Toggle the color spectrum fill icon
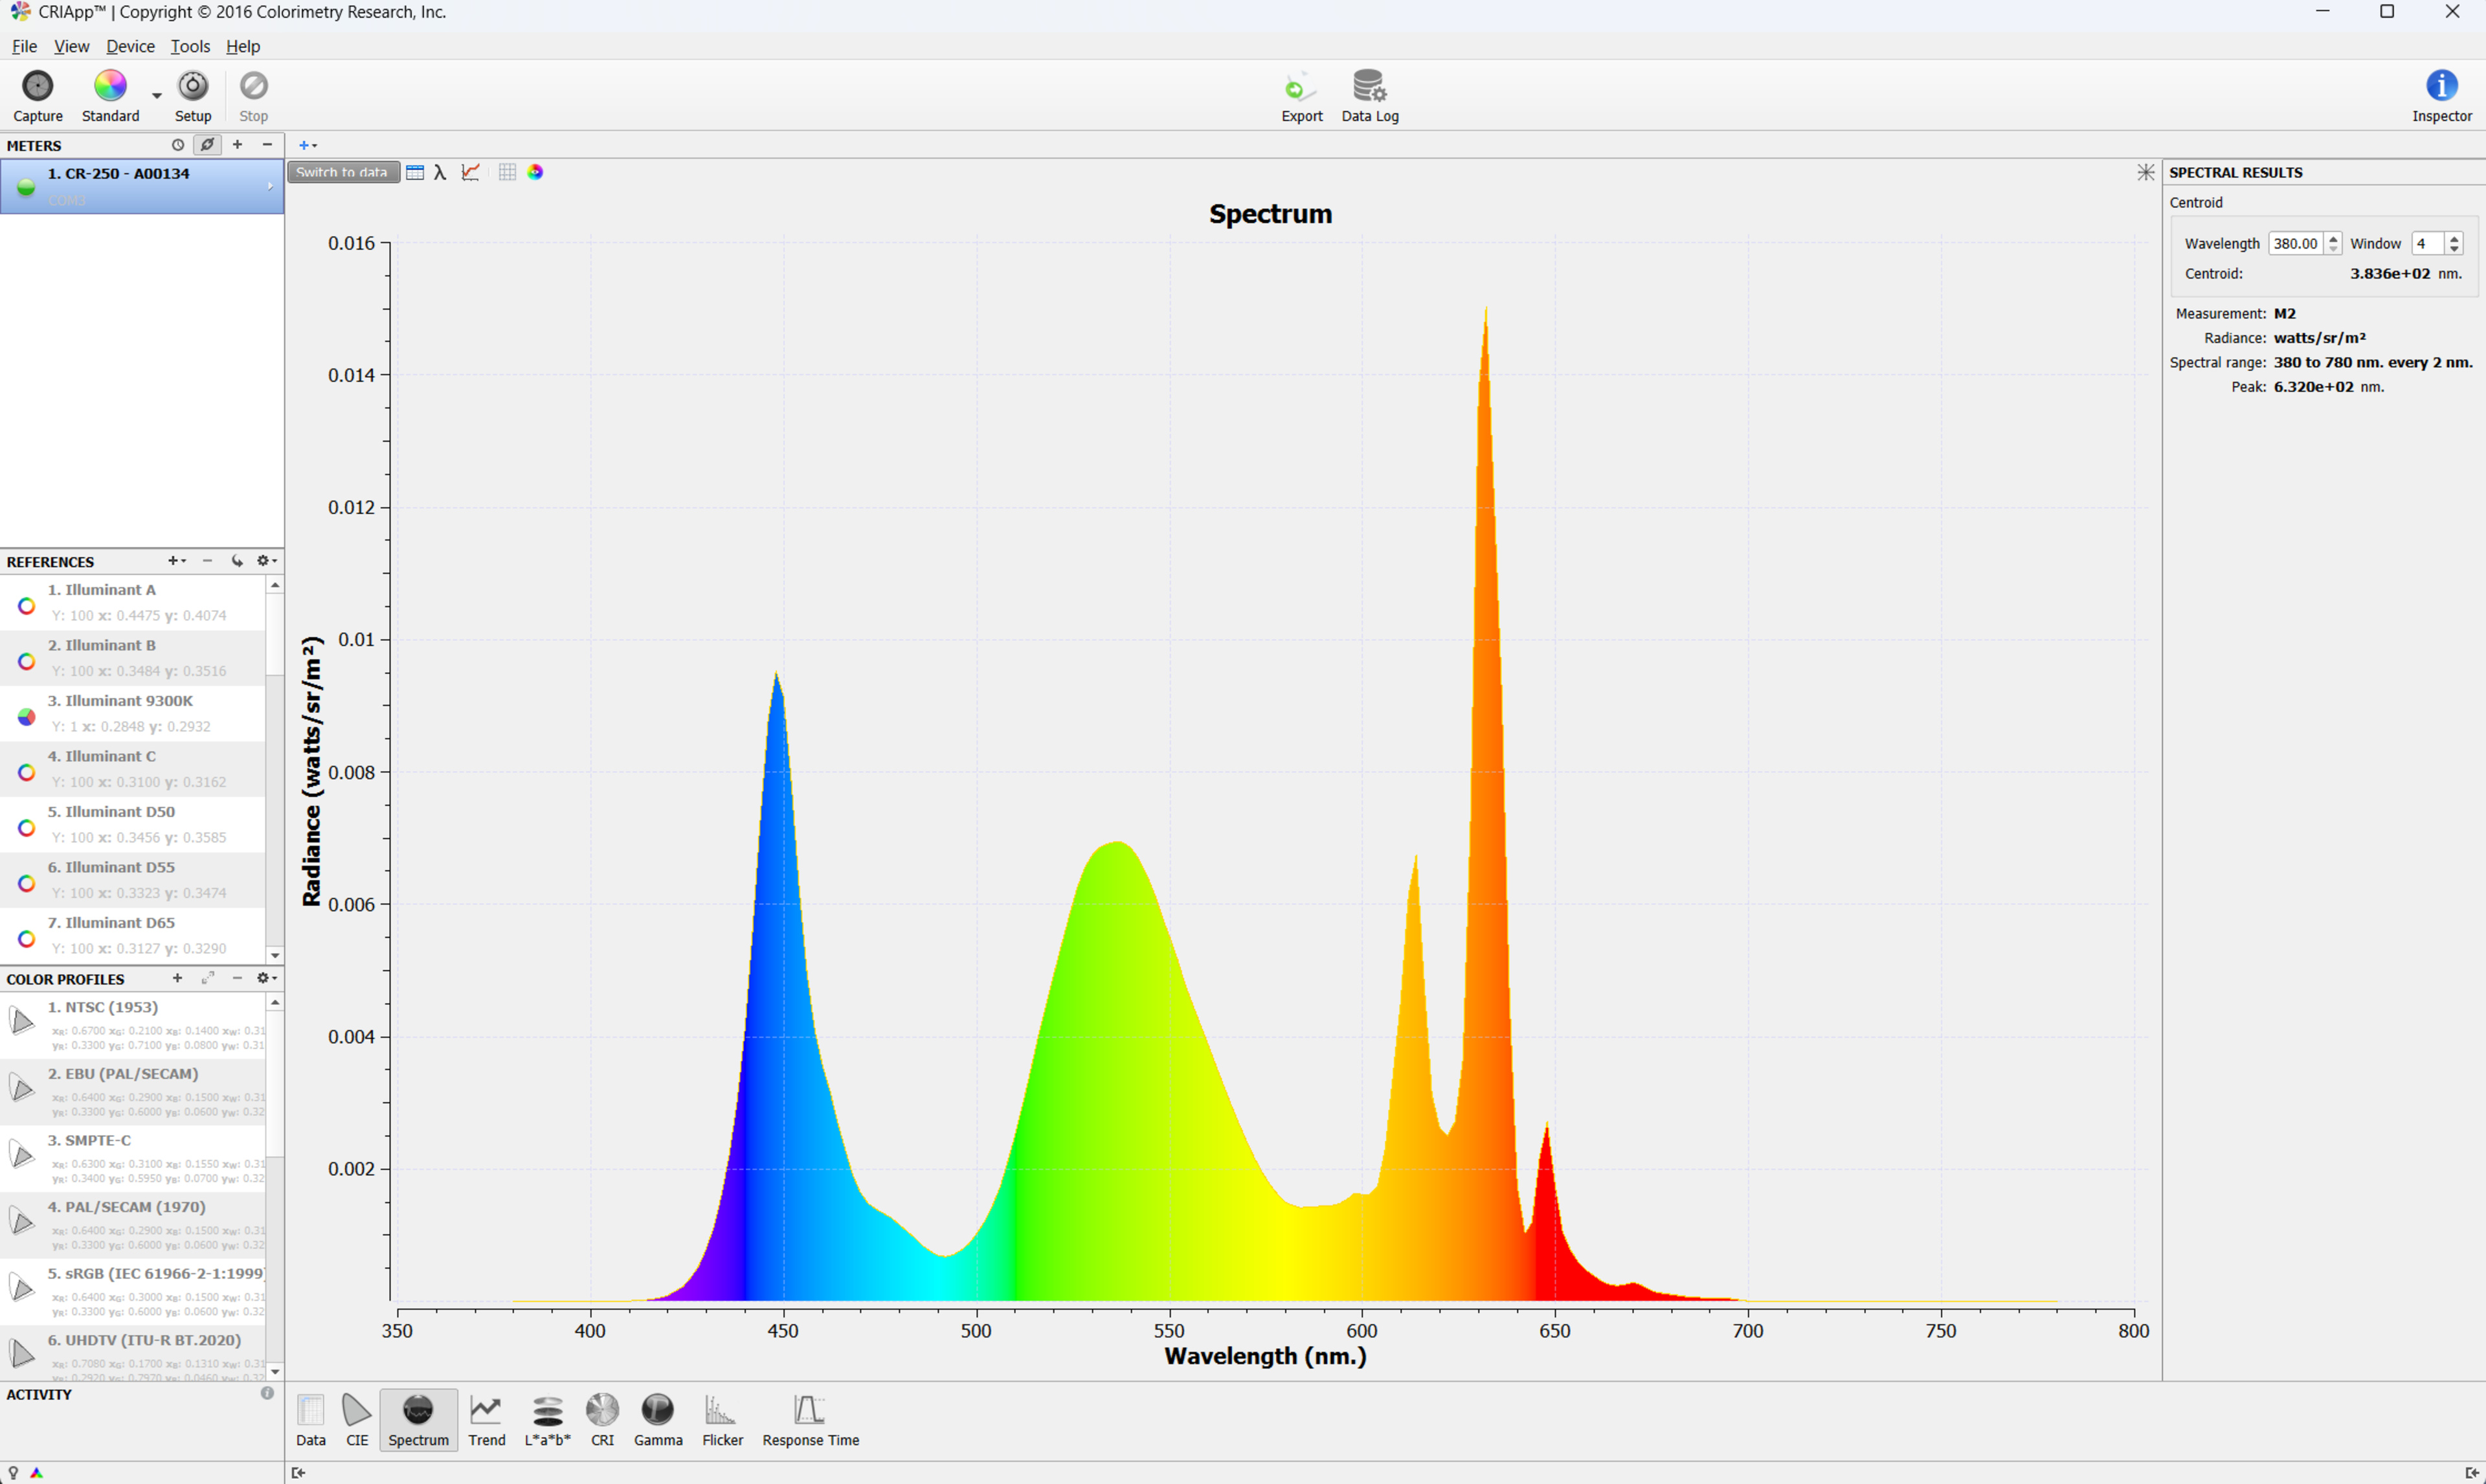The width and height of the screenshot is (2486, 1484). 536,173
